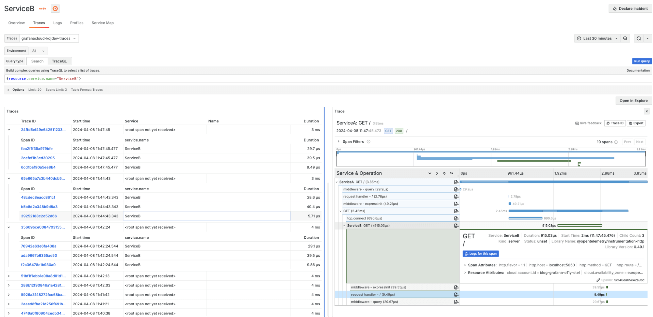The image size is (653, 317).
Task: Close the Trace panel with X
Action: click(x=646, y=111)
